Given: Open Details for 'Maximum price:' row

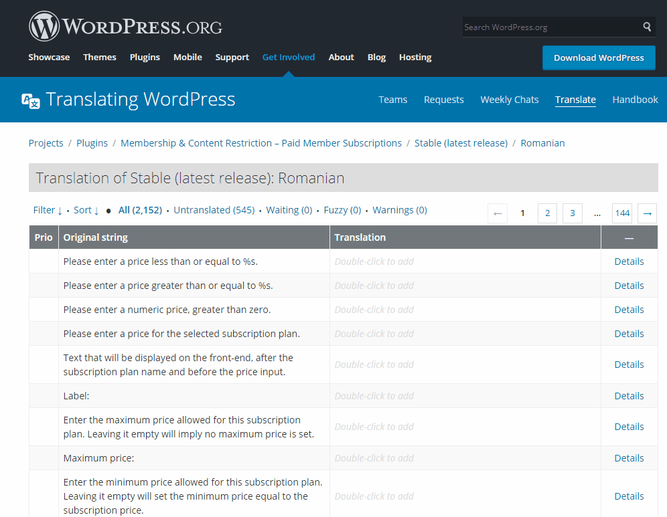Looking at the screenshot, I should [629, 458].
